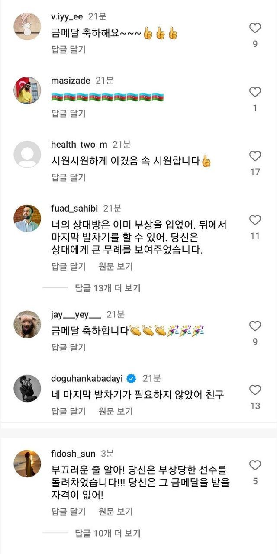Like fuad_sahibi's comment
This screenshot has width=277, height=554.
tap(255, 220)
